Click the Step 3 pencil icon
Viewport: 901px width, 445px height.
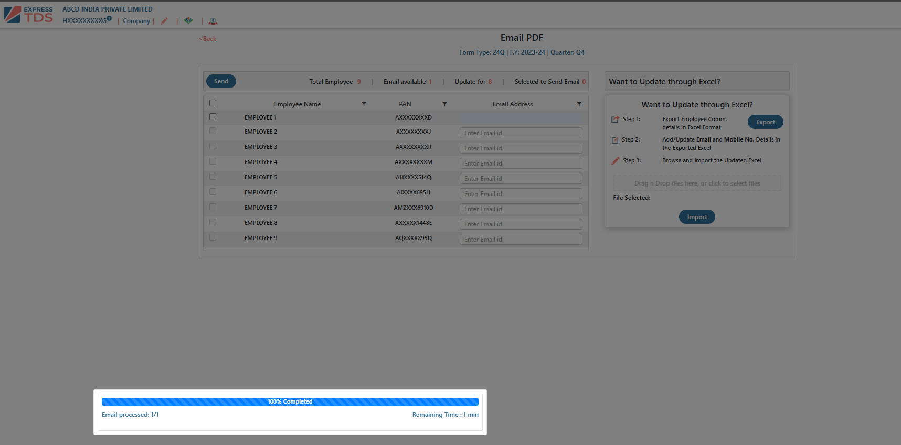(x=615, y=161)
